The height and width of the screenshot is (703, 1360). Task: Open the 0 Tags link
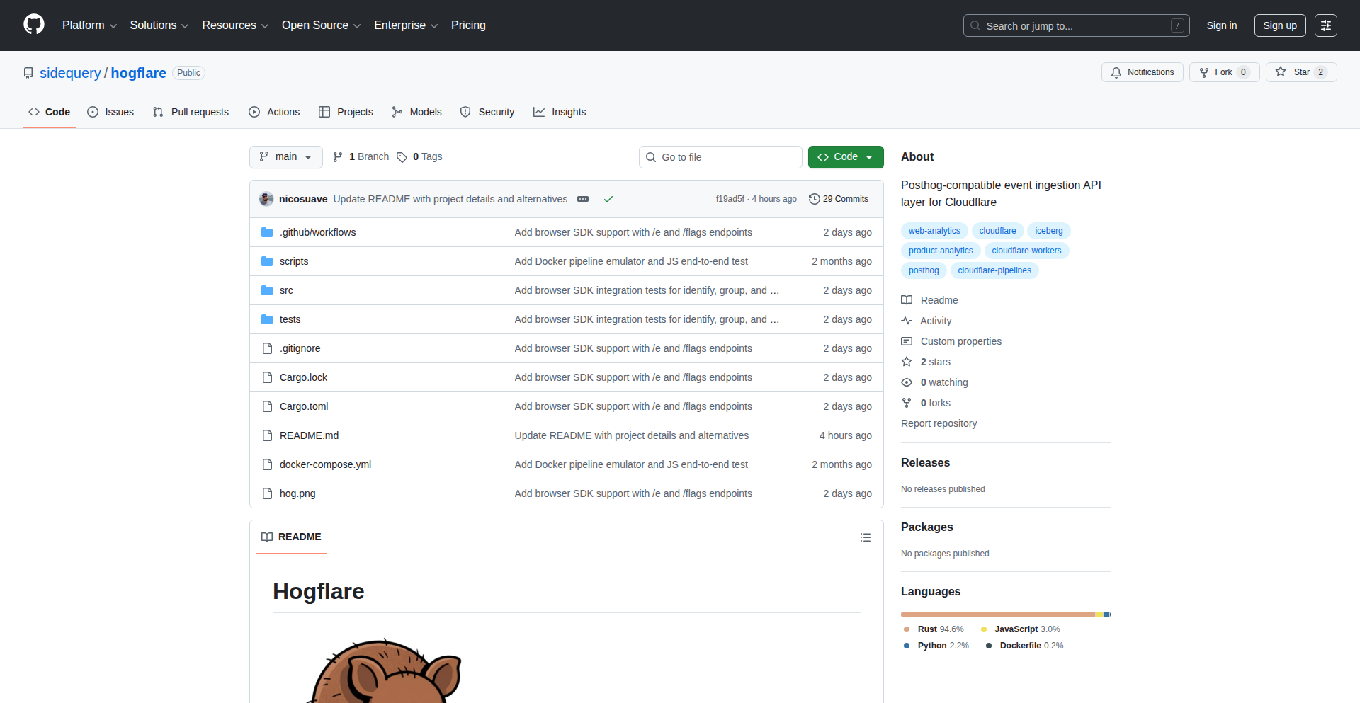tap(420, 156)
